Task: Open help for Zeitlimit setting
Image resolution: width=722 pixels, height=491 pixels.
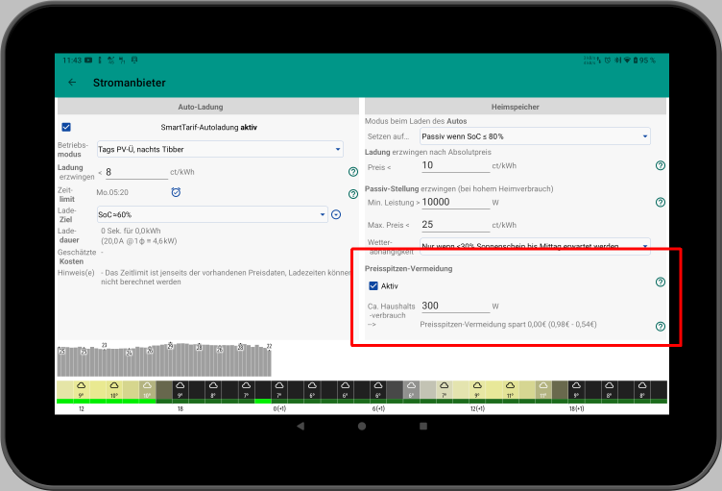Action: coord(352,192)
